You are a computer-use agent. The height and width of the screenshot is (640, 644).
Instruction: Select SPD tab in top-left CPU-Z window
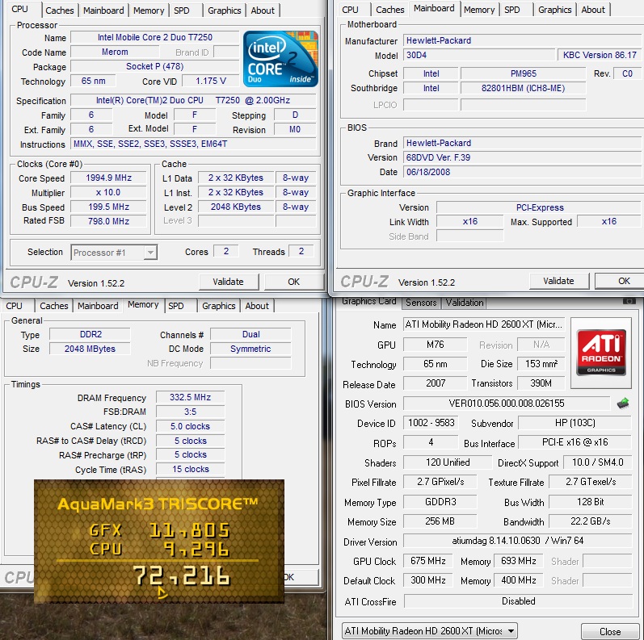click(182, 10)
